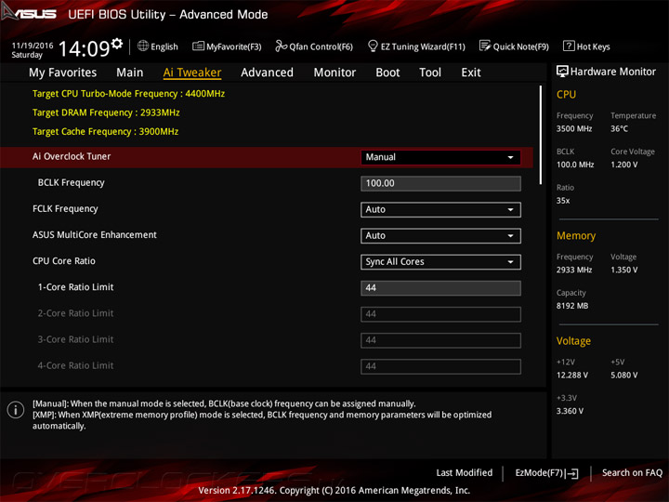
Task: Click the info circle icon in help area
Action: coord(16,410)
